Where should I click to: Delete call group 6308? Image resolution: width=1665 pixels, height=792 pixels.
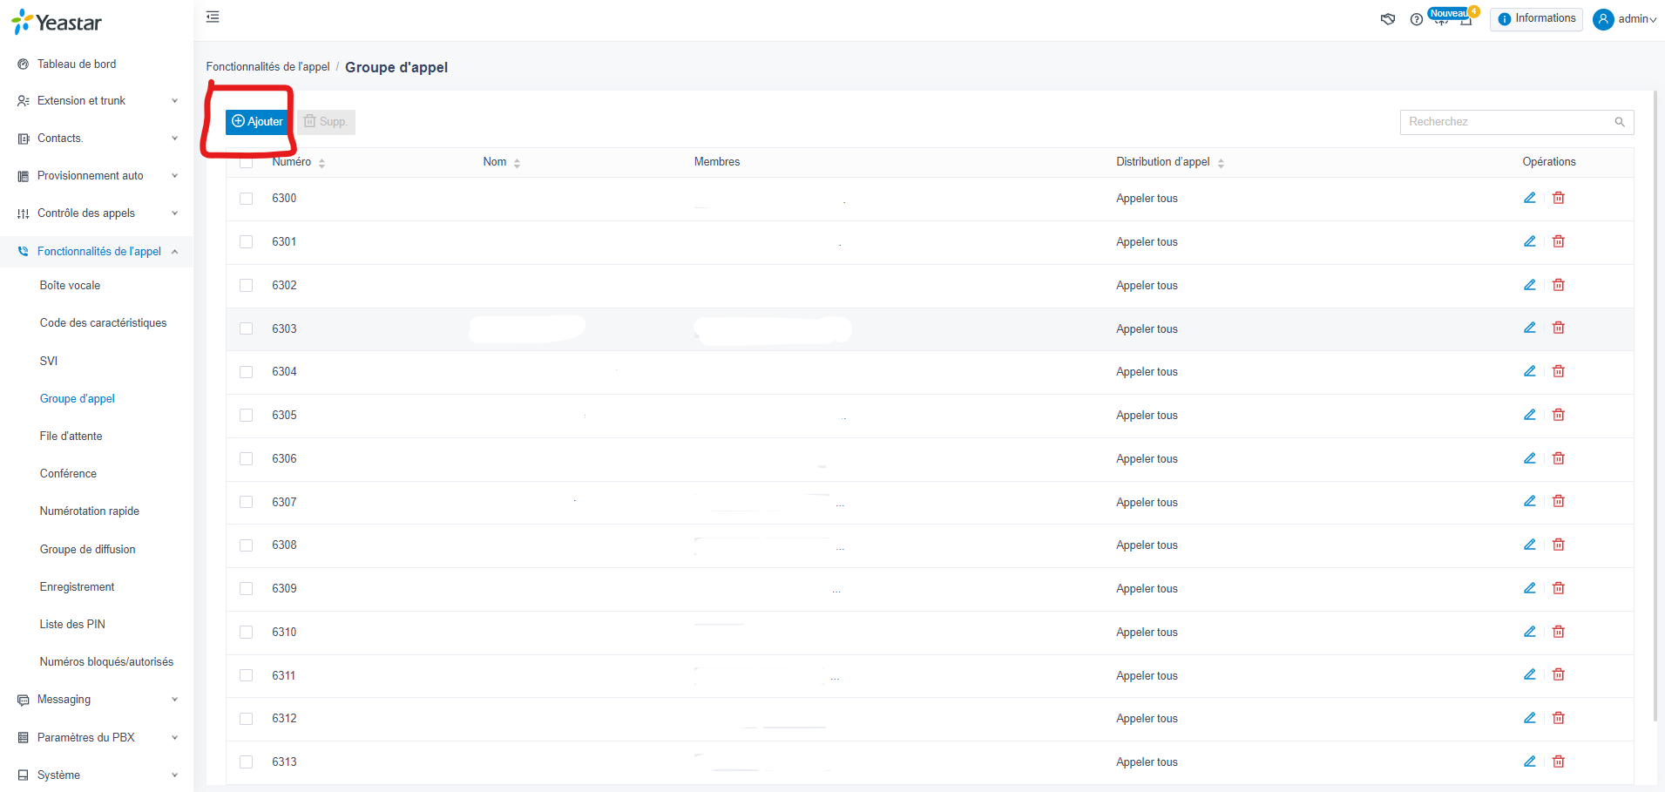(x=1559, y=545)
